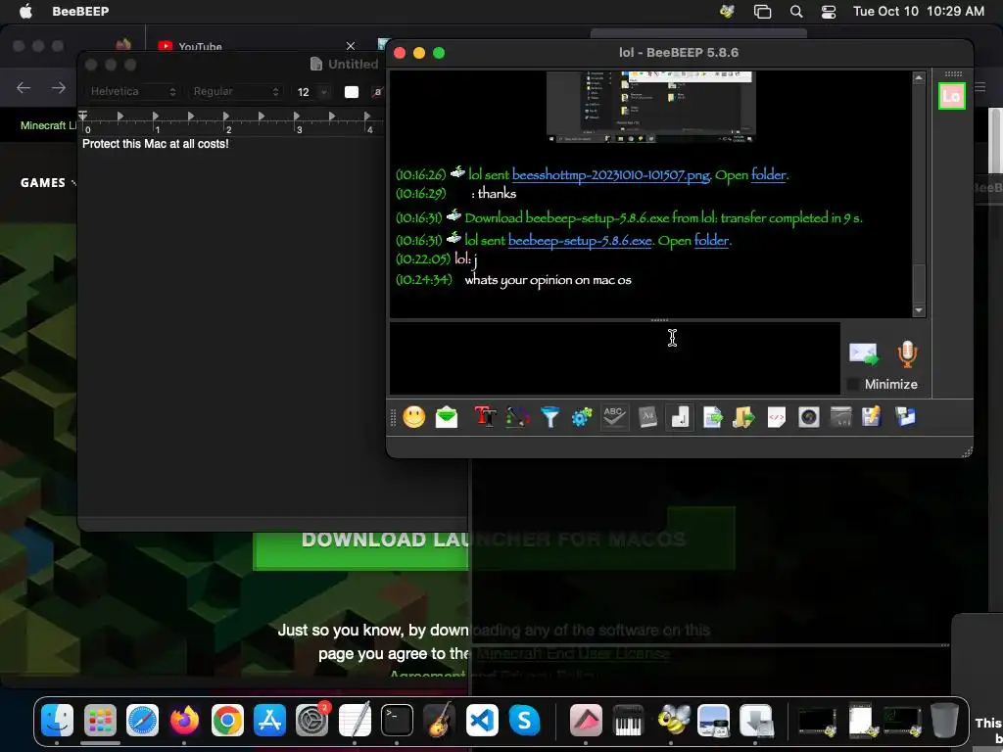Viewport: 1003px width, 752px height.
Task: Open GarageBand from the Dock
Action: tap(440, 721)
